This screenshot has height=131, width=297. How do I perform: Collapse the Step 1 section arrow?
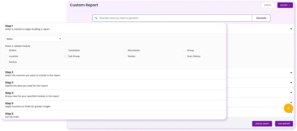[291, 29]
